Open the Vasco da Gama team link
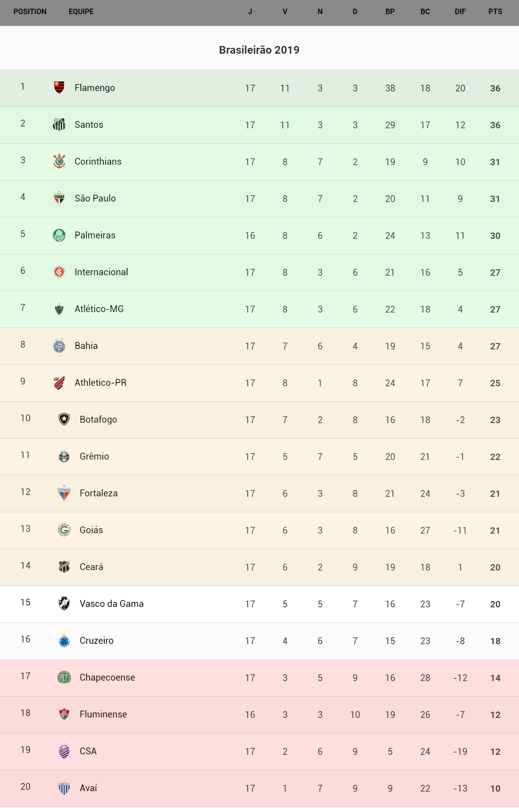 [x=112, y=604]
